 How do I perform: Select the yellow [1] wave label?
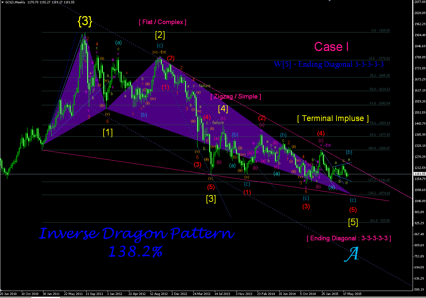tap(108, 132)
